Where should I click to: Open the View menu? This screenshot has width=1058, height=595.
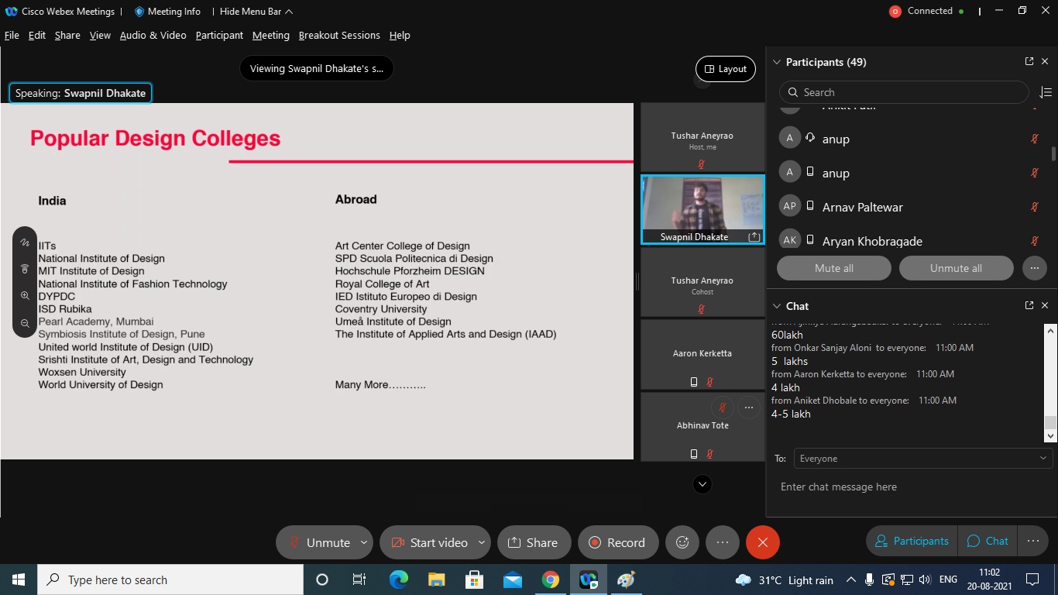point(100,35)
